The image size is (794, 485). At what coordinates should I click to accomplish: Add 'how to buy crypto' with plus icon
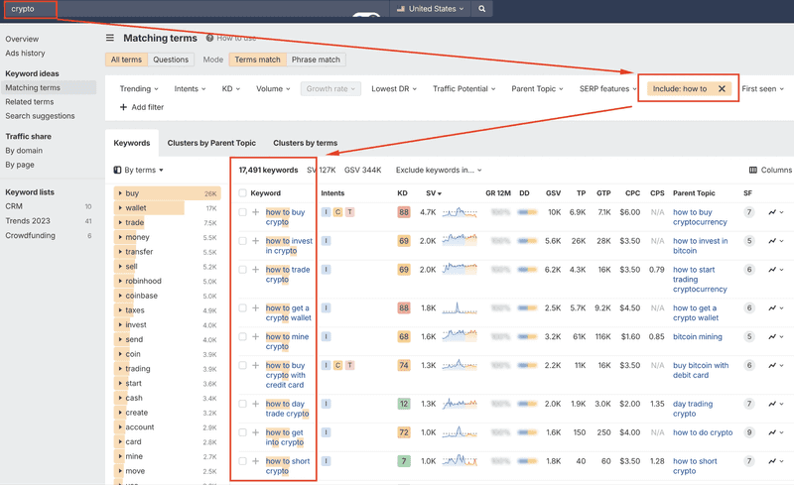pyautogui.click(x=256, y=212)
